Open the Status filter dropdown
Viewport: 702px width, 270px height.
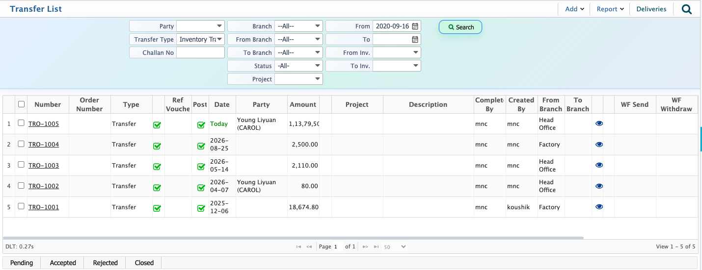(x=298, y=66)
